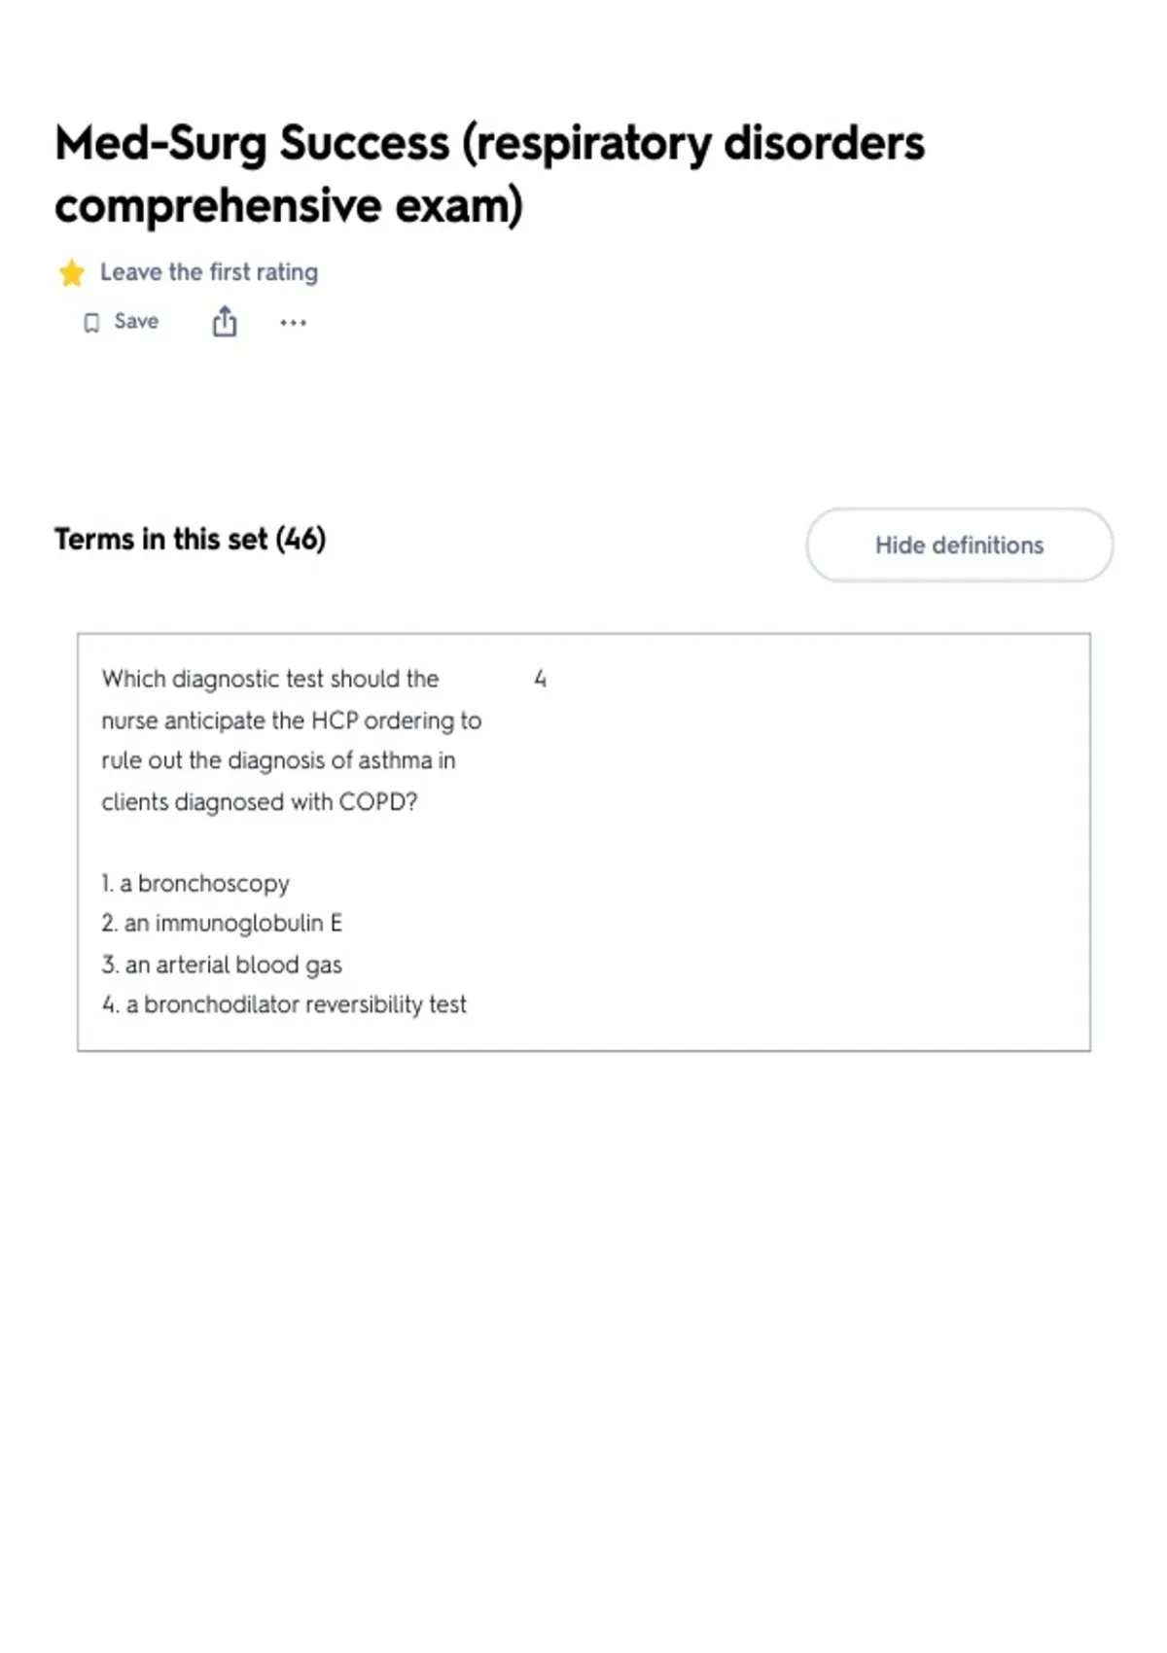Click the yellow star rating icon

71,273
